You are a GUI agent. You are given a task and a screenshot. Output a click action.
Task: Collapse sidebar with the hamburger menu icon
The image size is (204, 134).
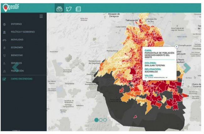click(x=41, y=16)
